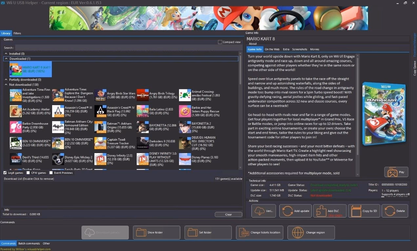Select the Disney Infinity [2.0] icon

(x=100, y=159)
